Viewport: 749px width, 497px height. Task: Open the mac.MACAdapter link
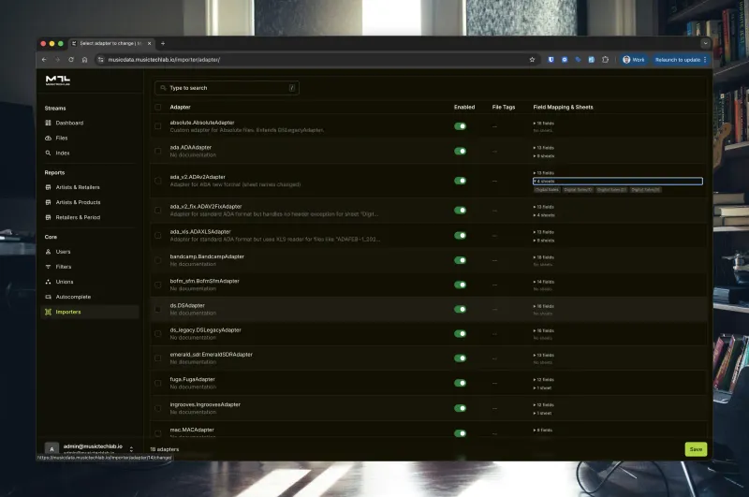[192, 430]
